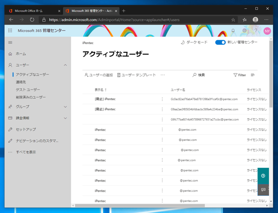Open セットアップ in navigation

pyautogui.click(x=26, y=129)
